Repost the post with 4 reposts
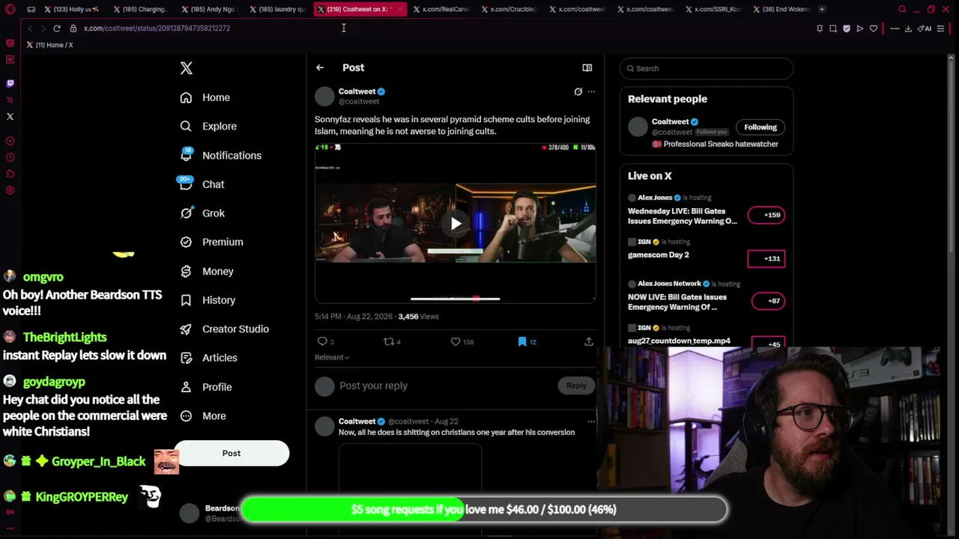This screenshot has height=539, width=959. coord(388,341)
